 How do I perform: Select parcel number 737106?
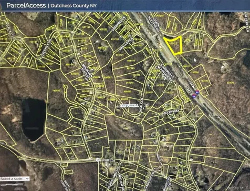pos(41,67)
